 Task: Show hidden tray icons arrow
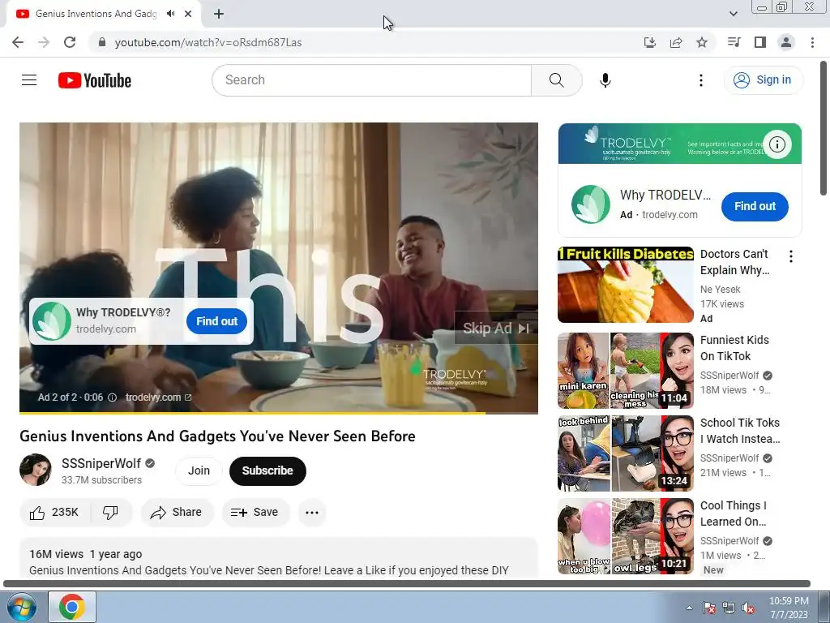(x=689, y=608)
